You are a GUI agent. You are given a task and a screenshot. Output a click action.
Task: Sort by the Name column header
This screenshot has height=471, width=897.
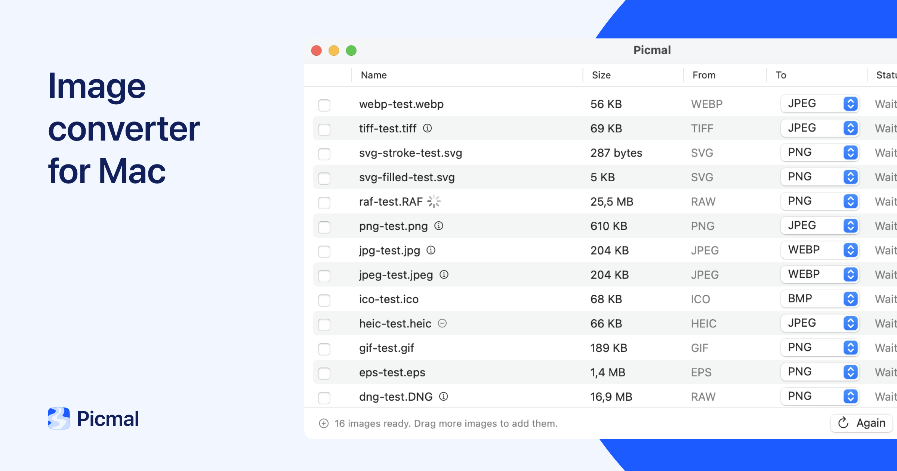[x=374, y=75]
